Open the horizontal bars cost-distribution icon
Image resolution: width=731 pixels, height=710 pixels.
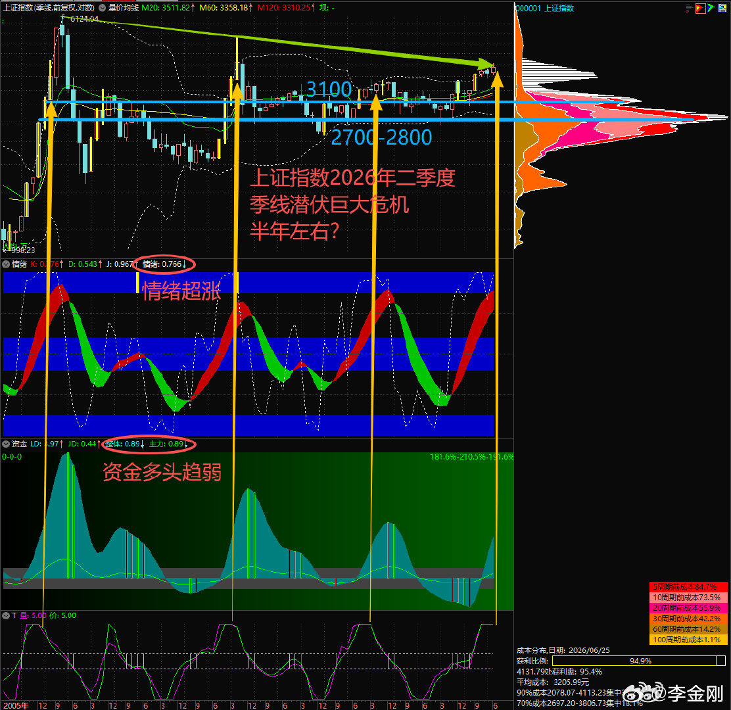click(689, 8)
